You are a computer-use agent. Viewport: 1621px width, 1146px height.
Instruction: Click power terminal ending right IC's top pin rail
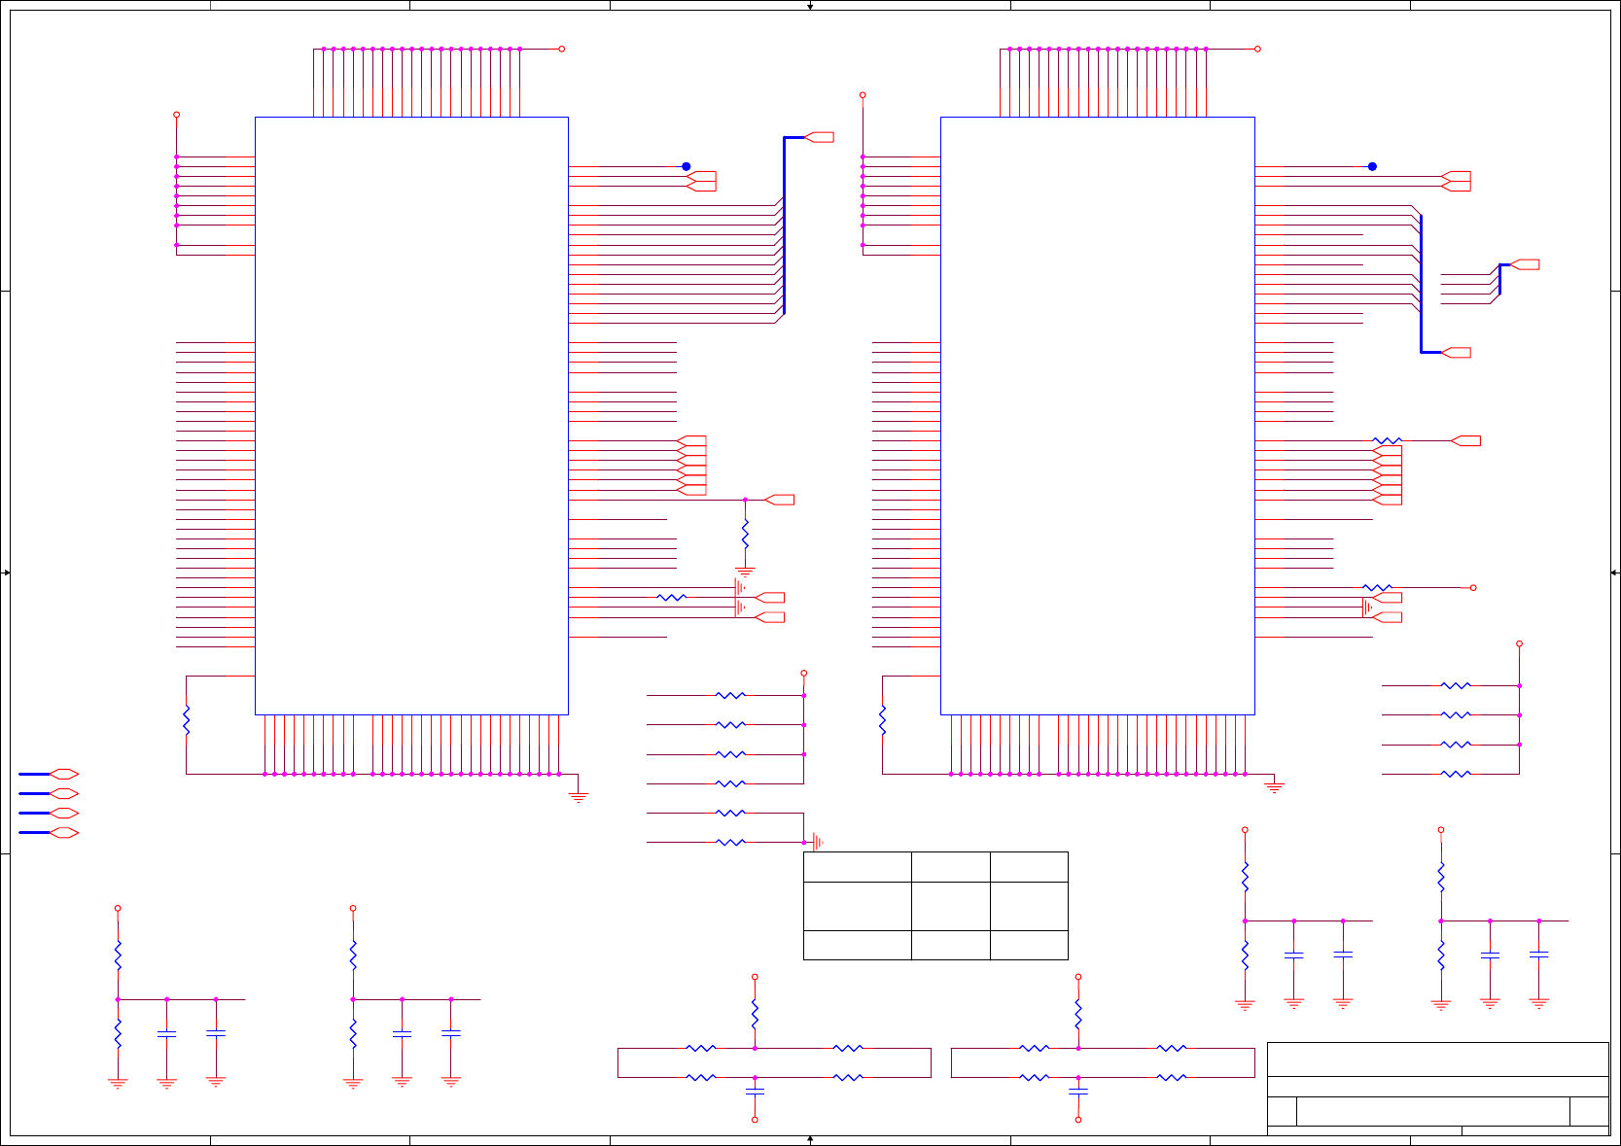click(x=1257, y=49)
